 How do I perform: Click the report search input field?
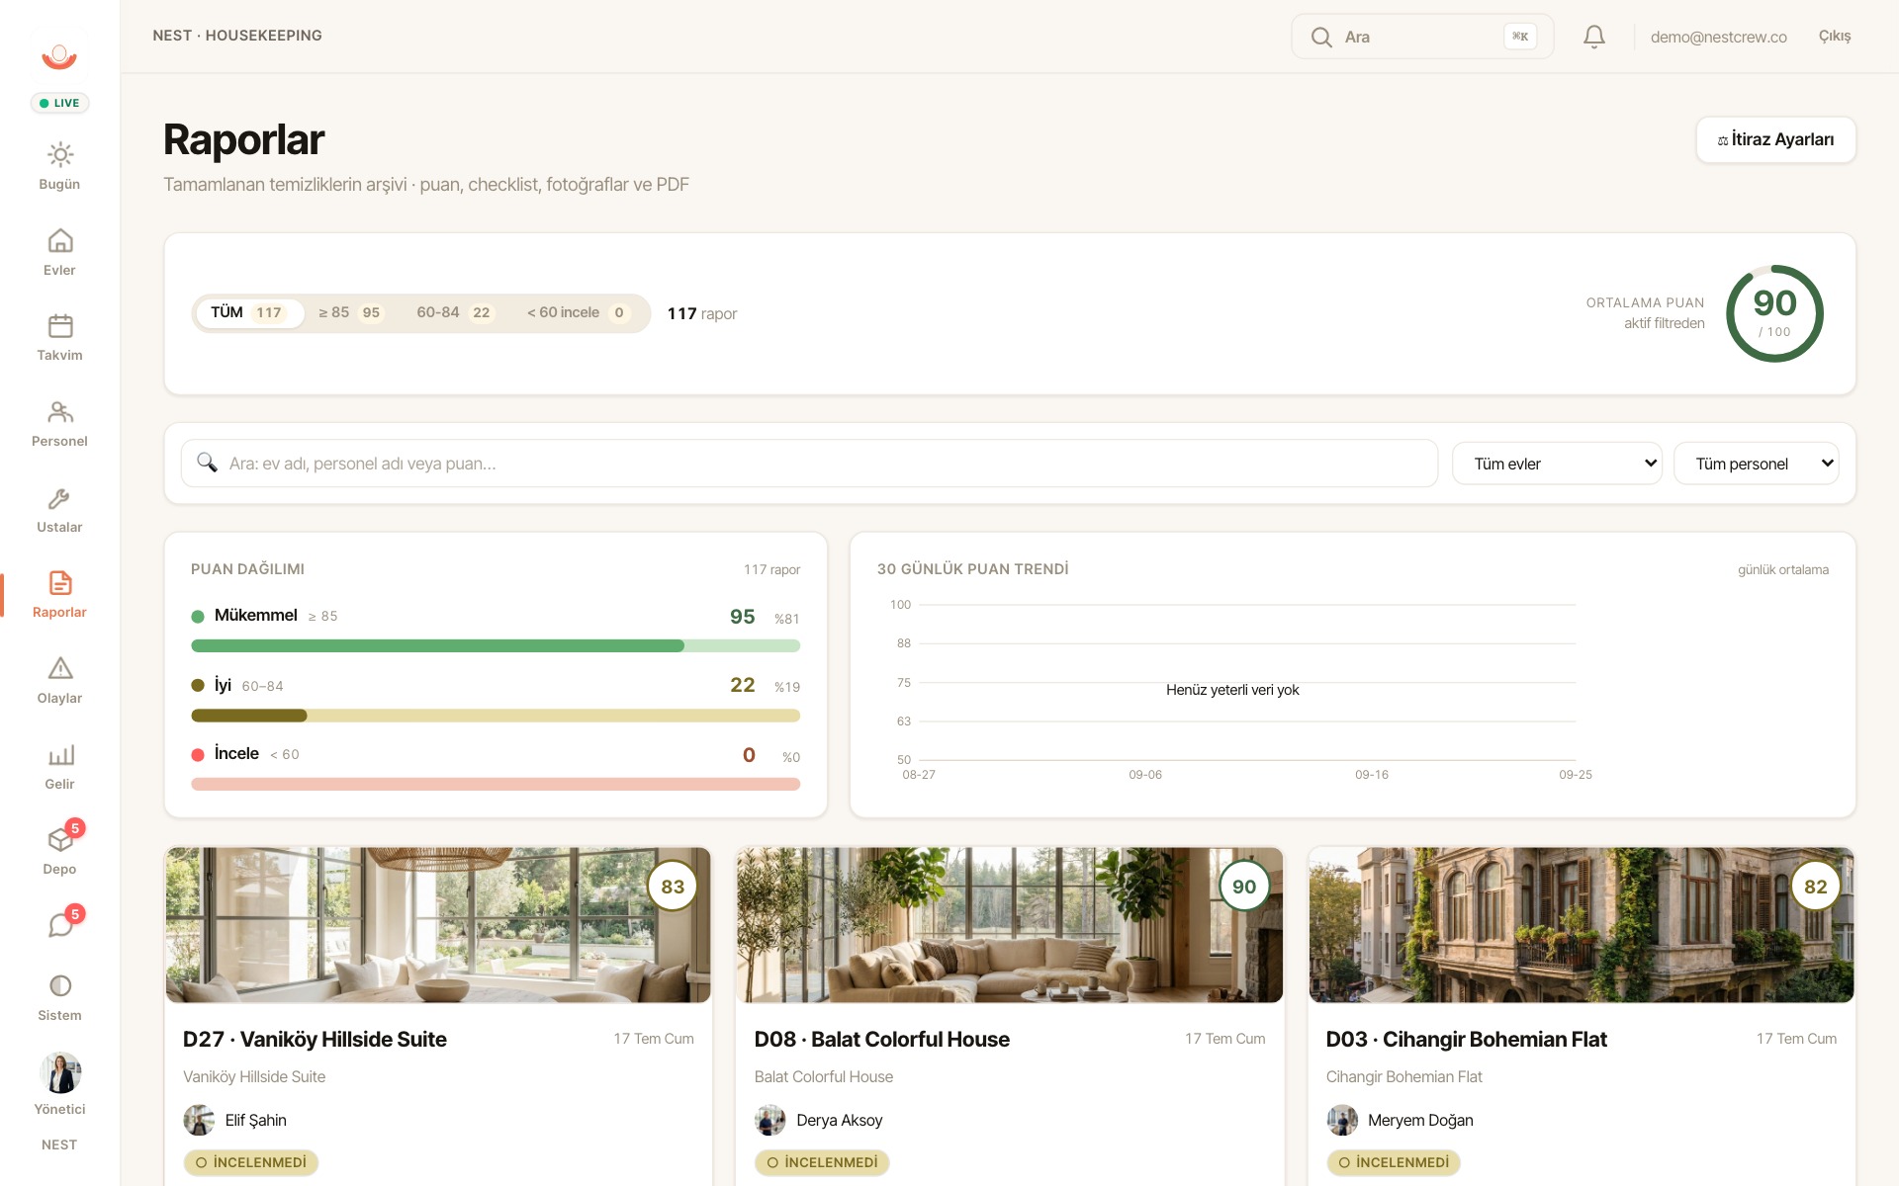pos(809,464)
